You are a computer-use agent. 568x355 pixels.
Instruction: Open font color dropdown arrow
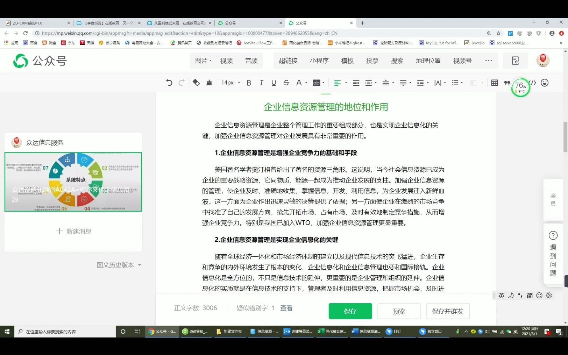pos(306,83)
